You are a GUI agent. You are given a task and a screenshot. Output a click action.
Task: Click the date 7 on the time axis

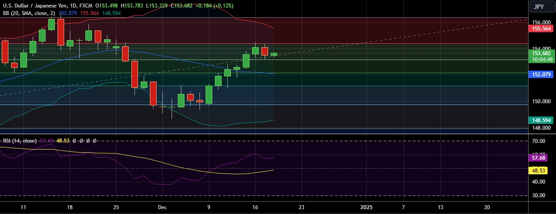(x=403, y=207)
